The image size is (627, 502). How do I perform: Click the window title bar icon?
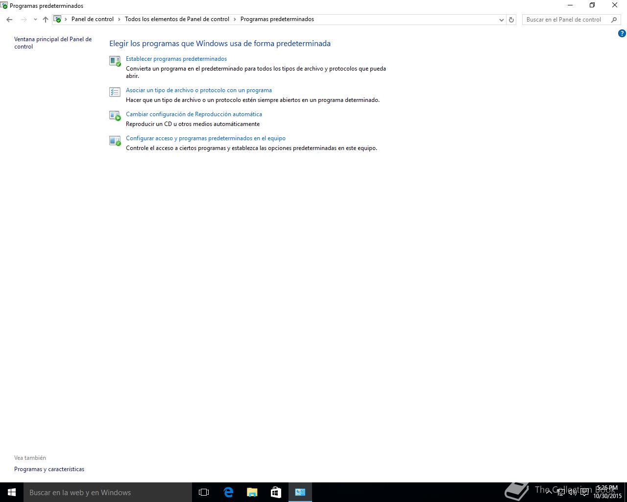tap(4, 6)
